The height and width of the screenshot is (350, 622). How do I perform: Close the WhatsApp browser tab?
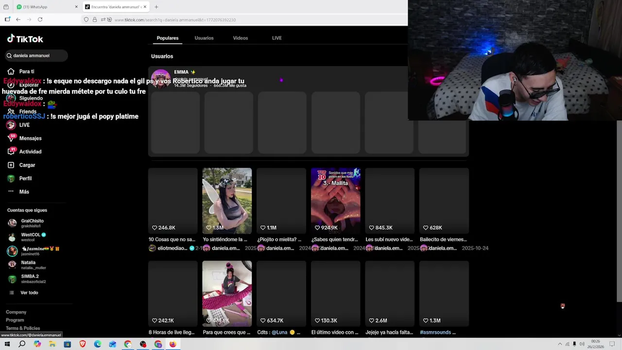(x=76, y=7)
